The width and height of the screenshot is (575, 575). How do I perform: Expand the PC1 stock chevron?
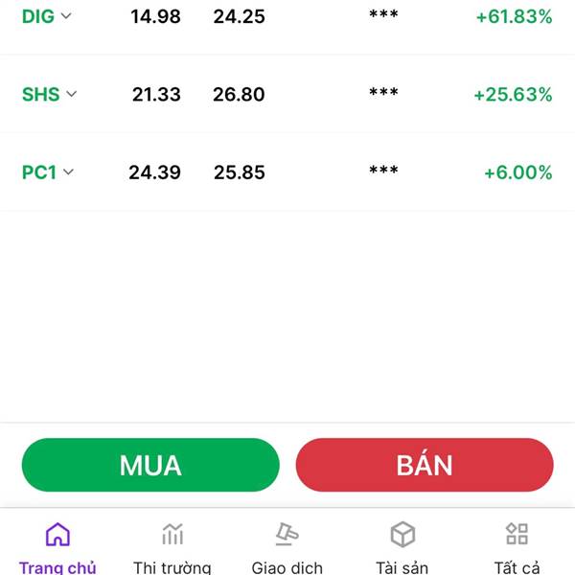(x=68, y=172)
